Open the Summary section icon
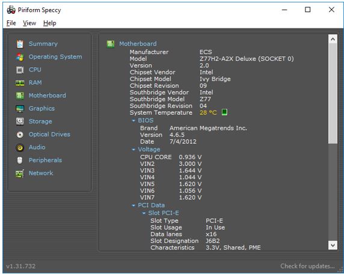The height and width of the screenshot is (274, 344). [20, 44]
